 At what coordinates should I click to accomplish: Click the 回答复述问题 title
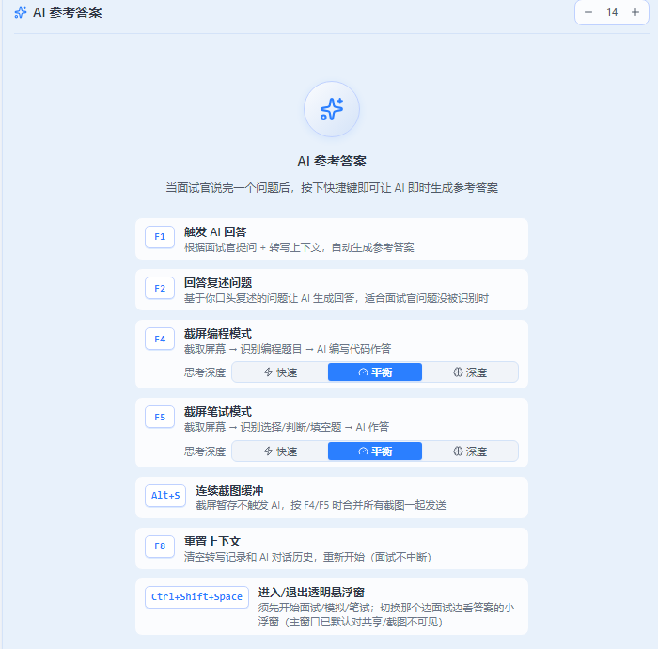tap(218, 282)
